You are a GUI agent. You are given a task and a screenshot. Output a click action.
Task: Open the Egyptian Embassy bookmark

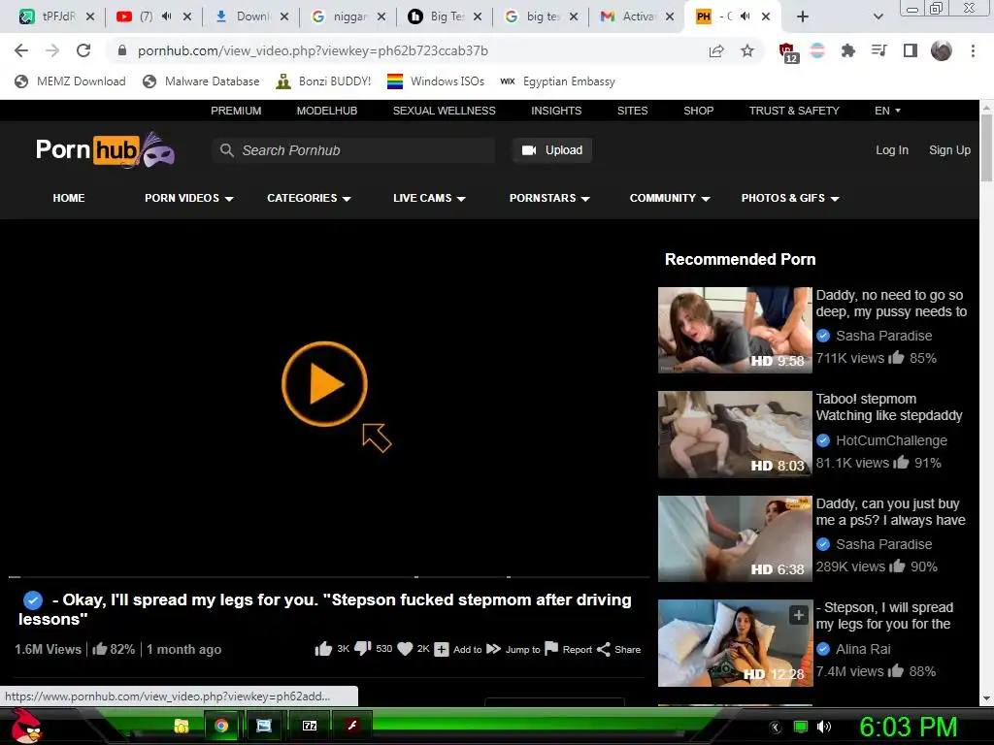point(557,81)
